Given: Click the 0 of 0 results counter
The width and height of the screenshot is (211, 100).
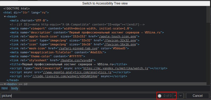Looking at the screenshot, I should coord(168,96).
